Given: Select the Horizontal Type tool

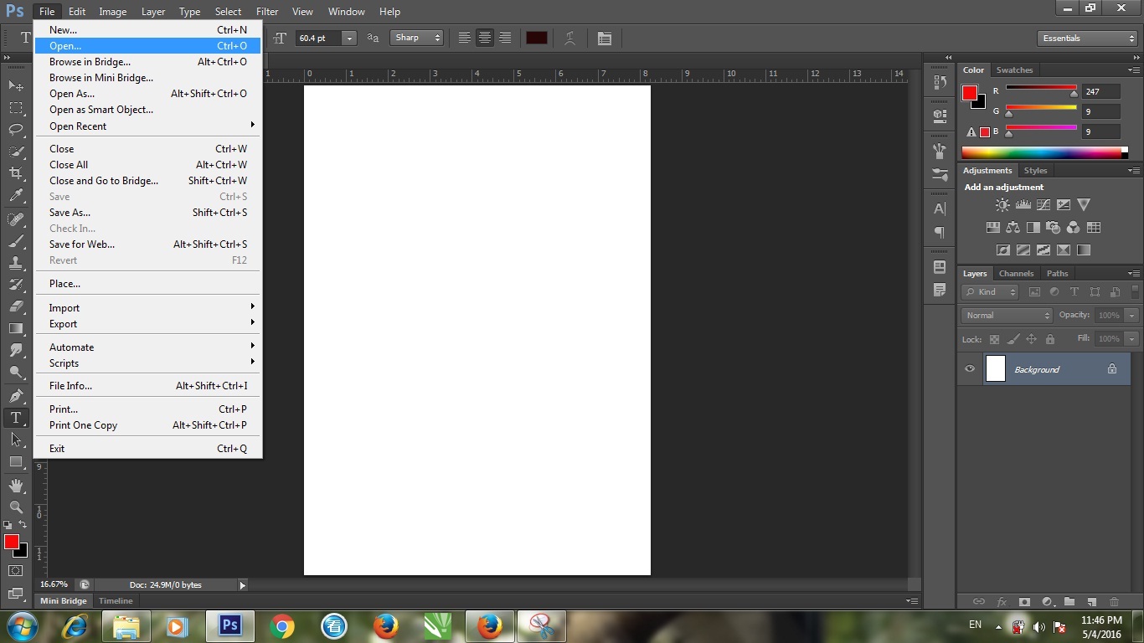Looking at the screenshot, I should pos(16,418).
